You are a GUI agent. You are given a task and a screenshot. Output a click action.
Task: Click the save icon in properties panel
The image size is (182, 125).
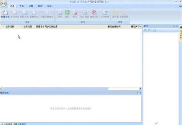pos(154,30)
